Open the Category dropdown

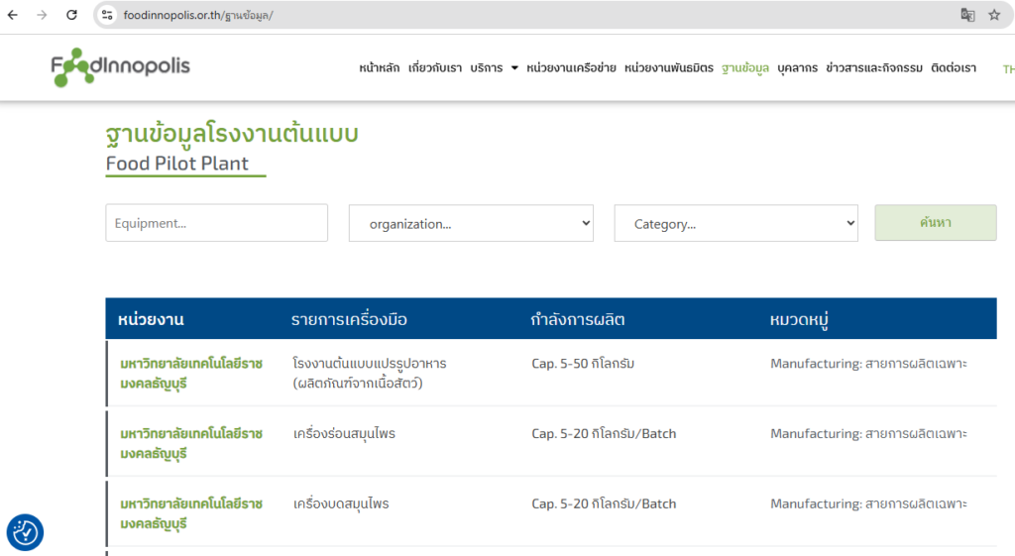click(736, 223)
